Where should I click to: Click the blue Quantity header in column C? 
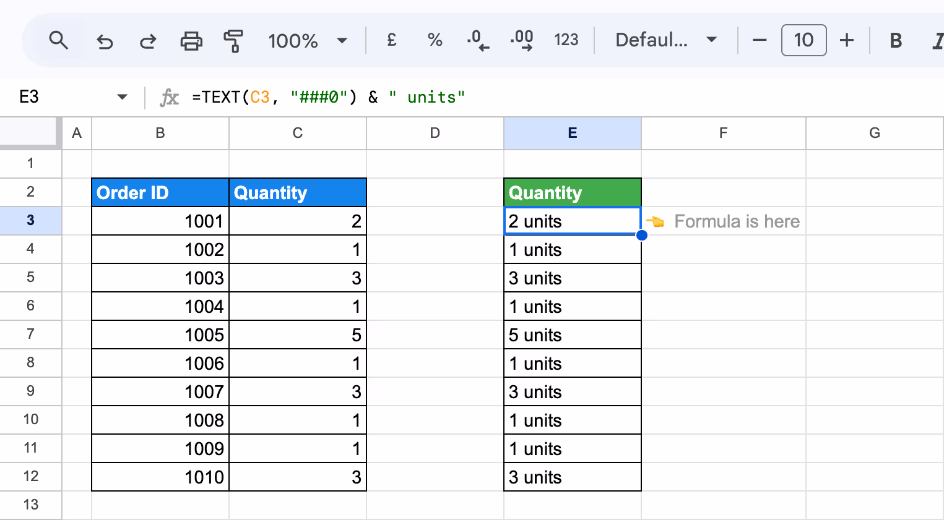pyautogui.click(x=298, y=192)
